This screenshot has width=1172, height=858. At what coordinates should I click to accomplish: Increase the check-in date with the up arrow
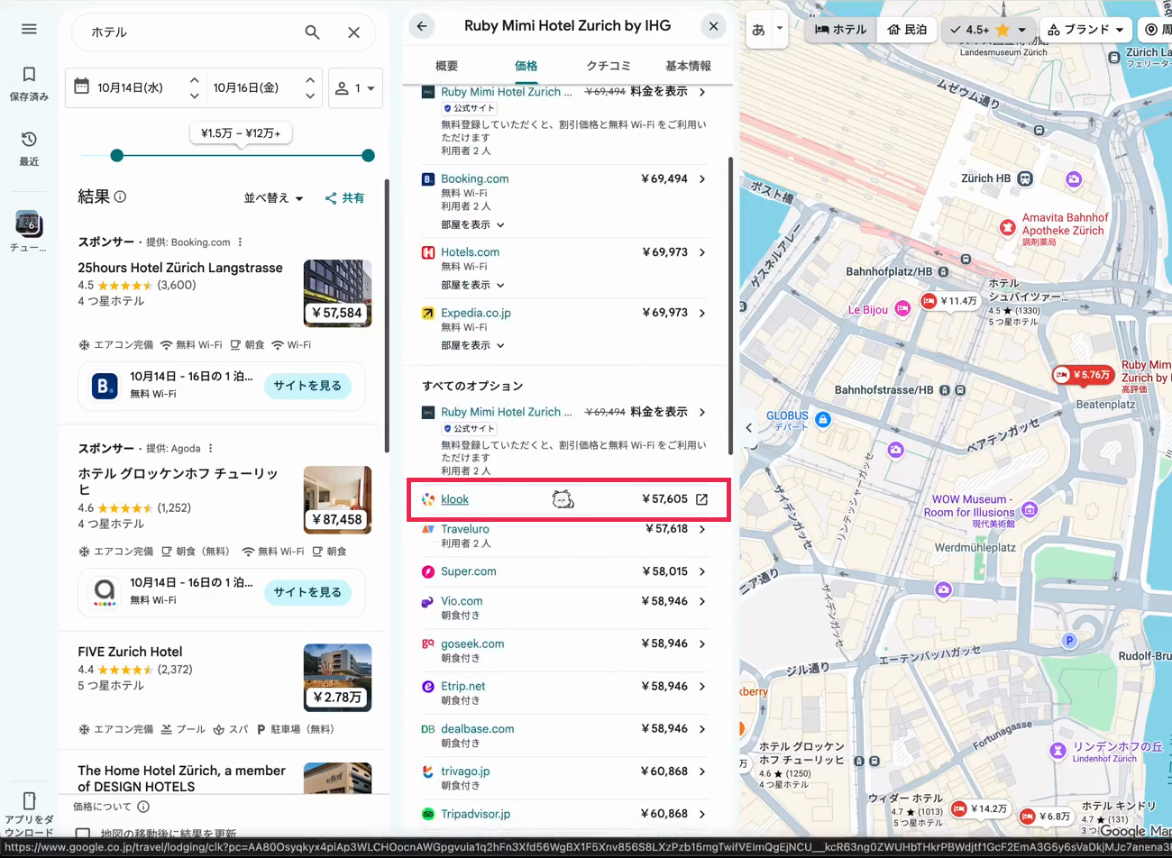(x=194, y=80)
